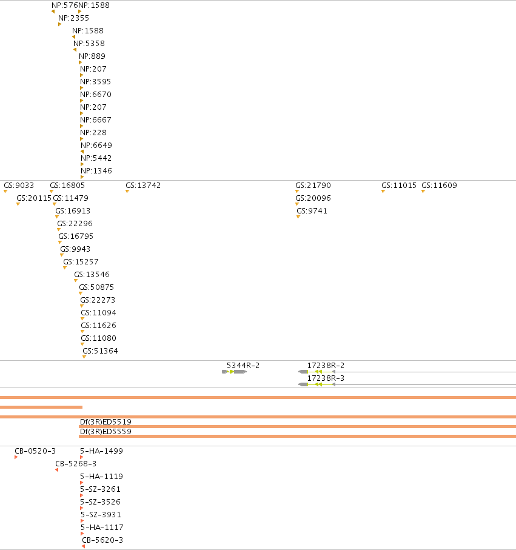Screen dimensions: 516x550
Task: Click the GS:20115 feature label
Action: (34, 198)
